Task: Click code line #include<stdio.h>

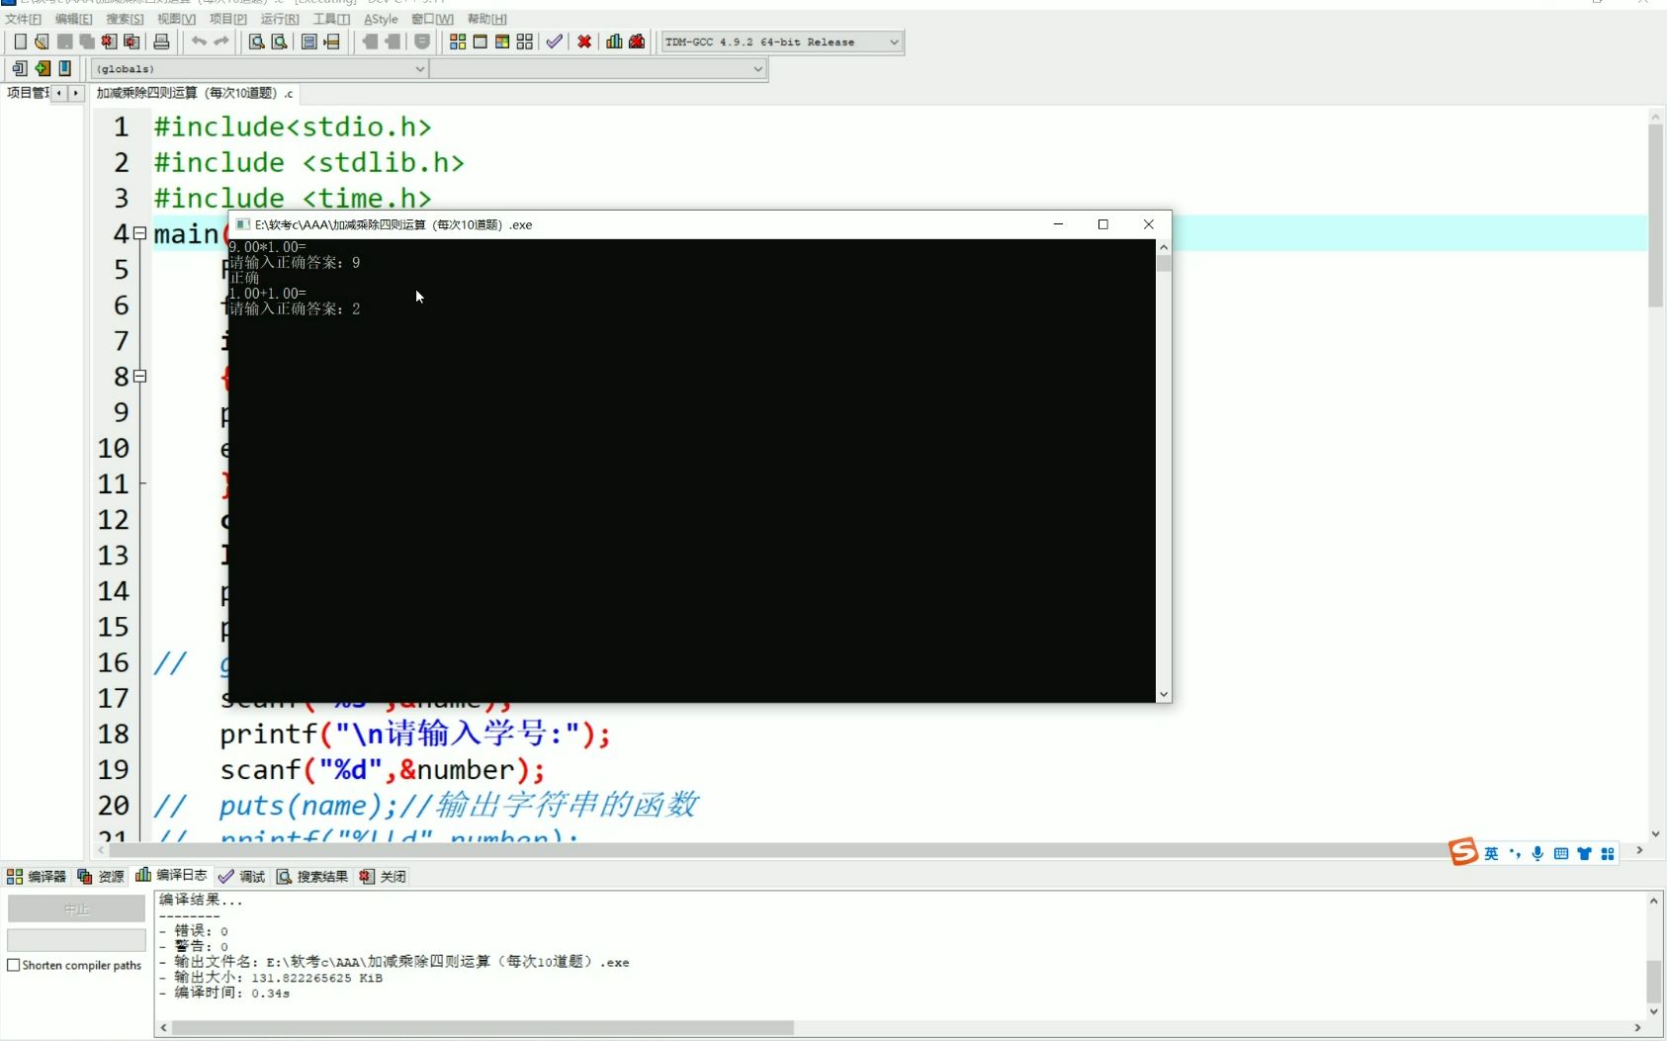Action: coord(293,127)
